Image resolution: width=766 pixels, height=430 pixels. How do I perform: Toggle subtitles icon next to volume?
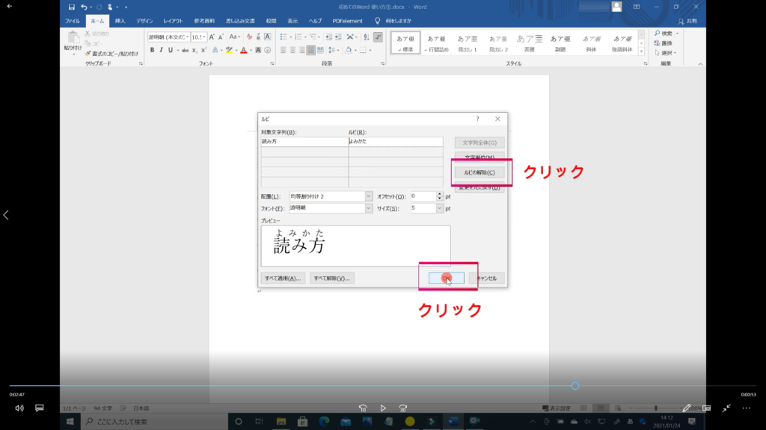click(40, 408)
